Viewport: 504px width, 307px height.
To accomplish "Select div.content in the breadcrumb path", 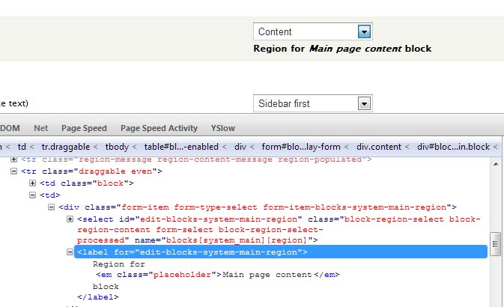I will (x=379, y=147).
